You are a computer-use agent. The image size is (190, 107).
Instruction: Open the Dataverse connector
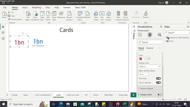pos(61,15)
